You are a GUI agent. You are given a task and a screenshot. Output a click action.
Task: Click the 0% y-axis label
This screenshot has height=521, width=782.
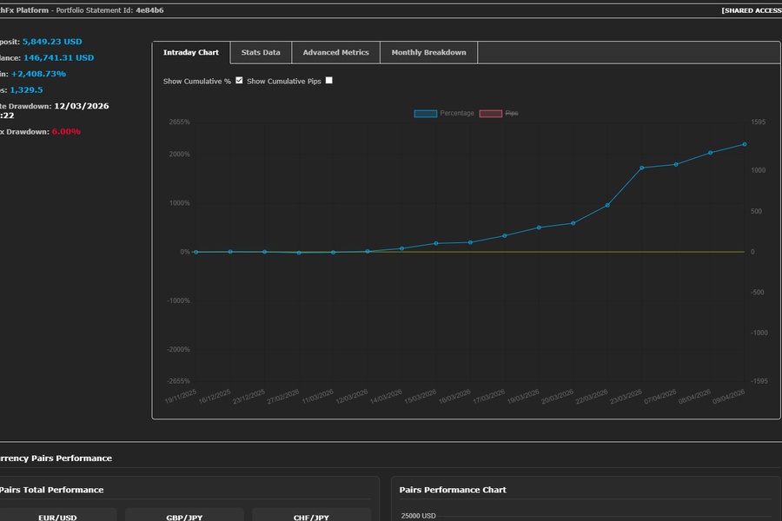(x=185, y=253)
